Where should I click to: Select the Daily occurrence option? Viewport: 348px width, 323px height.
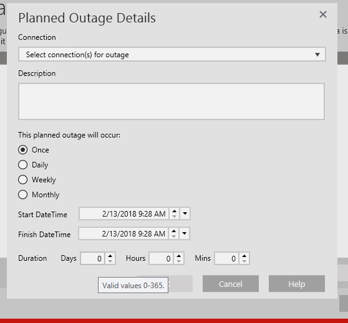[x=23, y=165]
